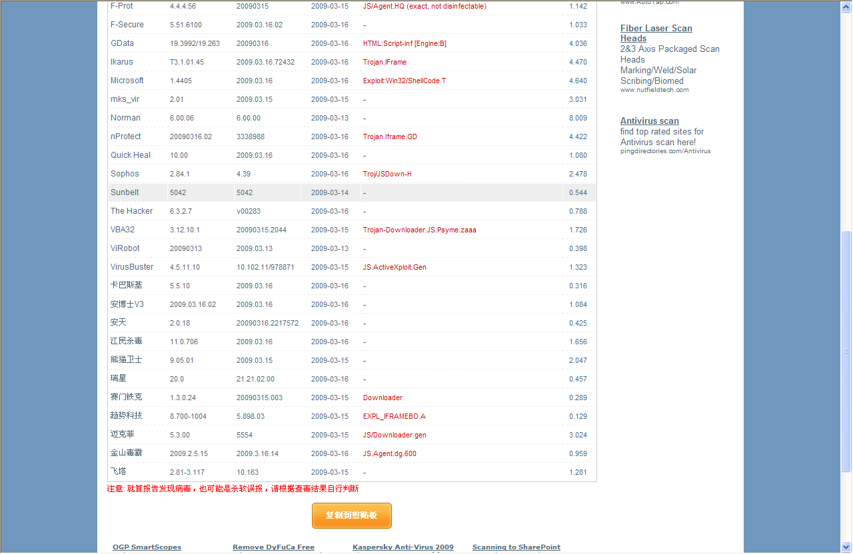Select the Exploit:Win32/ShellCode.T result
The width and height of the screenshot is (853, 554).
click(x=405, y=81)
